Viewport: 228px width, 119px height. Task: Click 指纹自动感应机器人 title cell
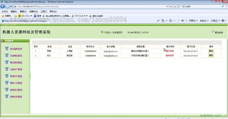coord(140,51)
